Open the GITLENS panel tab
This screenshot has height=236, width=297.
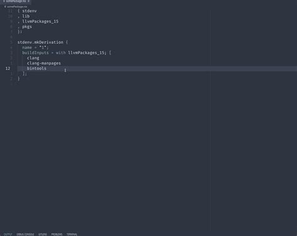coord(43,234)
